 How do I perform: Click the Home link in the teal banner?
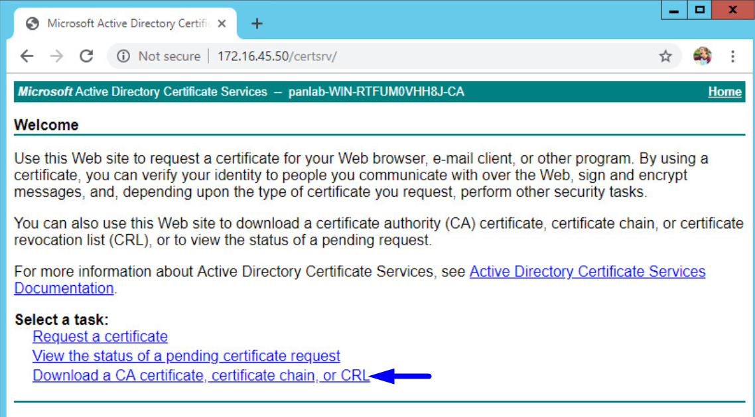(x=724, y=91)
